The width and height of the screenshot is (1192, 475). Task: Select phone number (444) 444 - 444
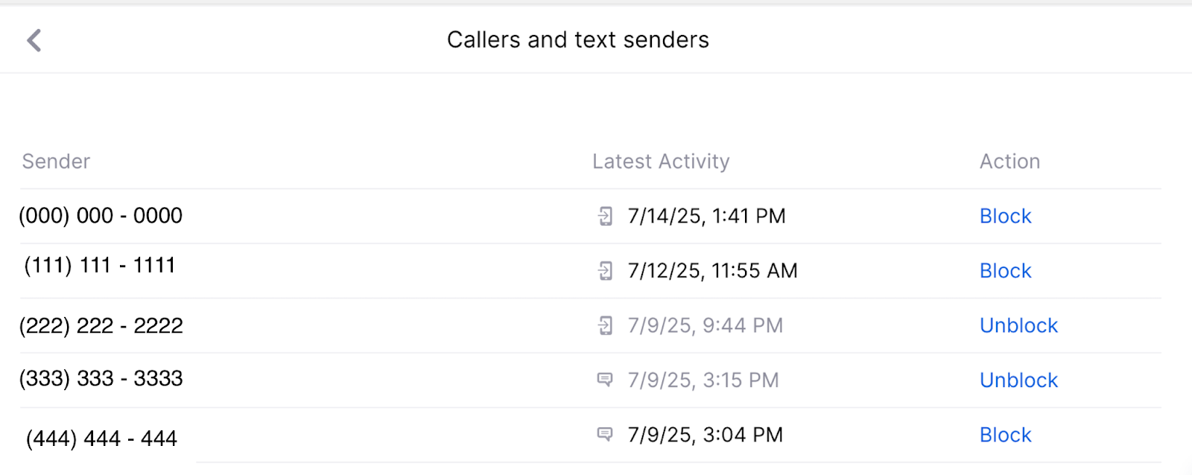[101, 439]
